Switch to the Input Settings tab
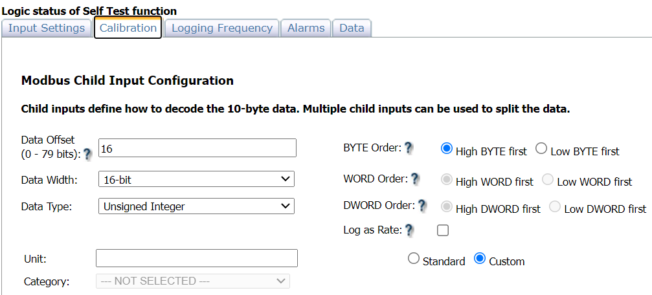 click(x=47, y=28)
